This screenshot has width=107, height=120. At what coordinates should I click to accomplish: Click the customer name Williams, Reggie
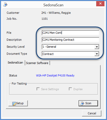tap(60, 13)
